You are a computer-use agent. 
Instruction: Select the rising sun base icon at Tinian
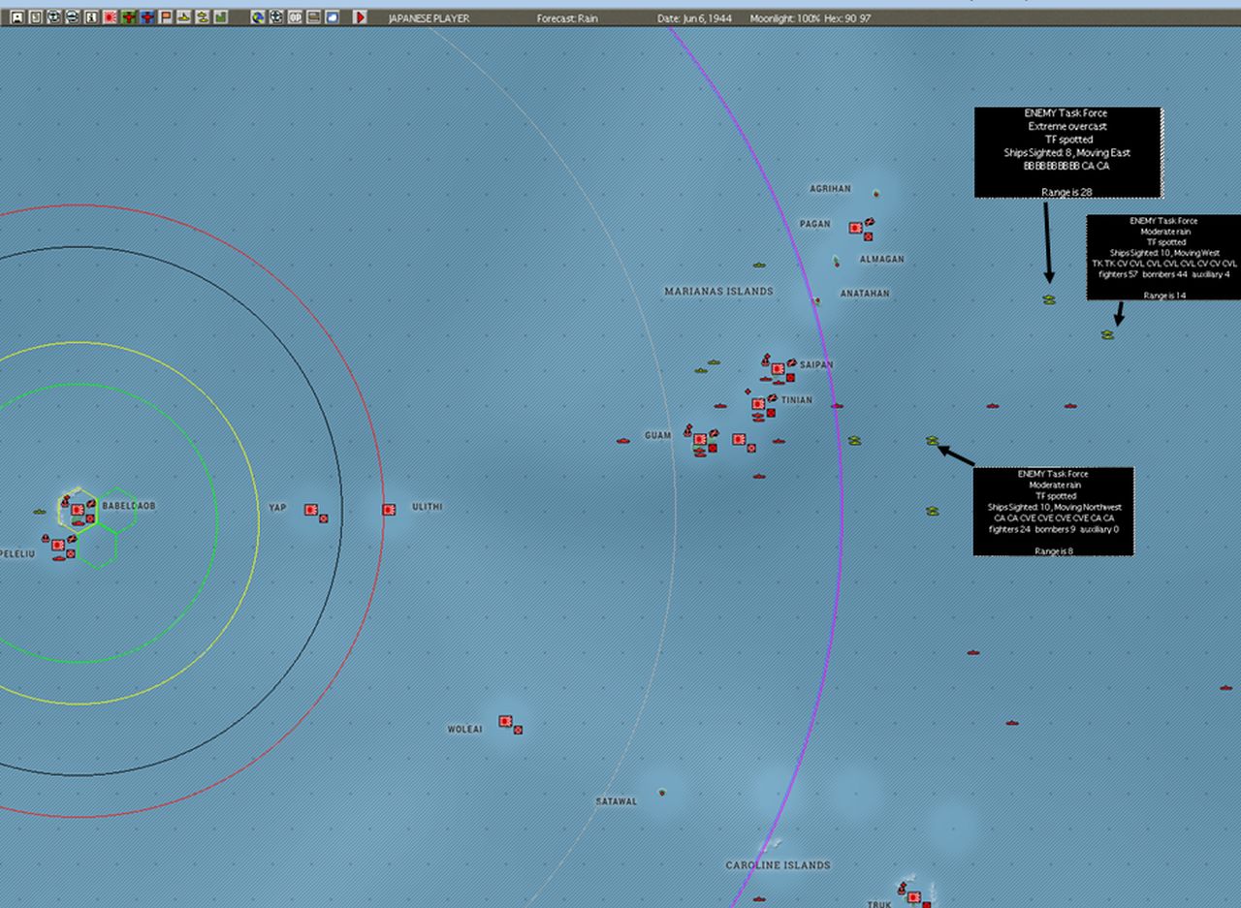[x=758, y=404]
